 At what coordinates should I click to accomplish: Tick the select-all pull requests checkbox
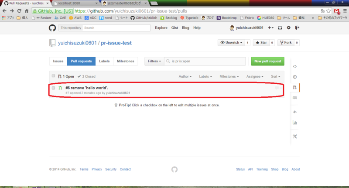[x=53, y=76]
